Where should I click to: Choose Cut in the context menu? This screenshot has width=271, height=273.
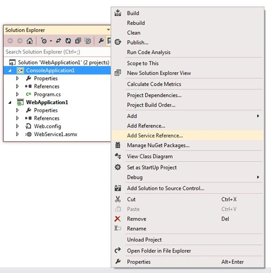[188, 199]
